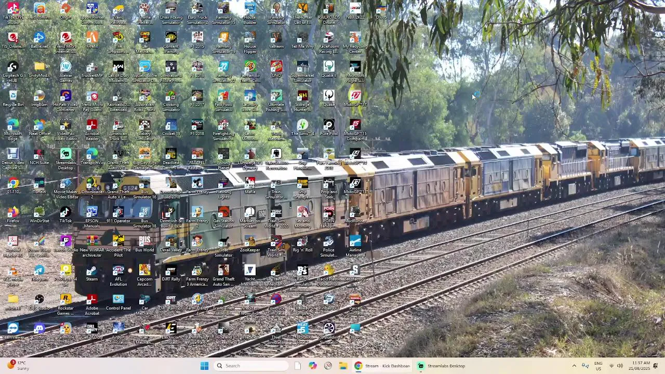
Task: Select the OBS Studio icon
Action: pos(39,302)
